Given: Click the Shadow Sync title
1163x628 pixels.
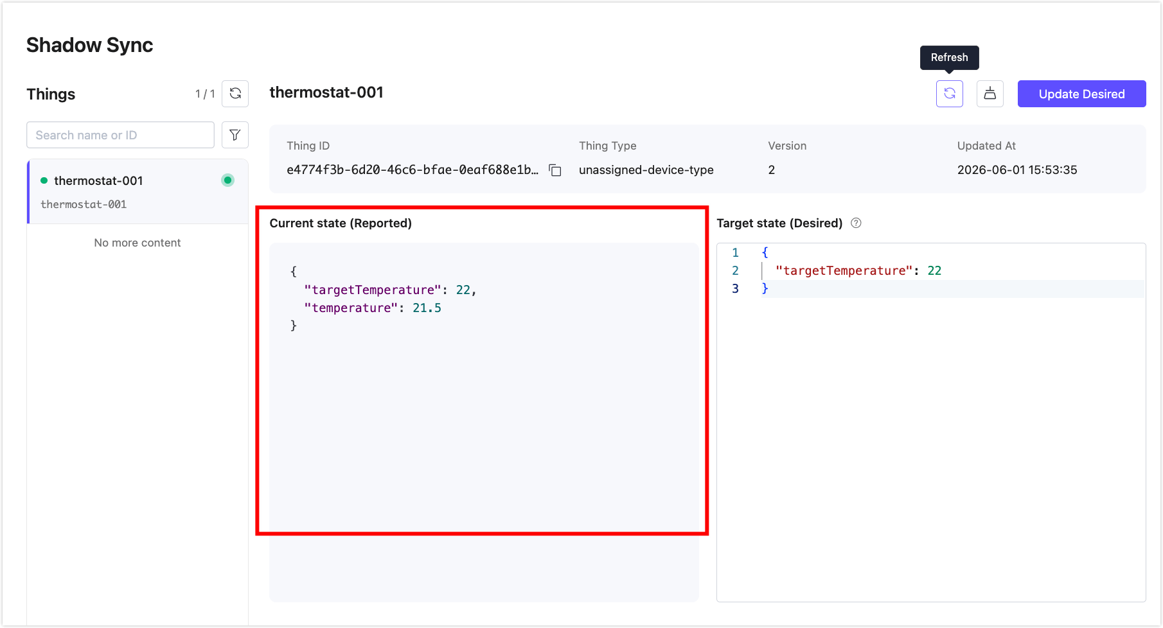Looking at the screenshot, I should coord(90,45).
